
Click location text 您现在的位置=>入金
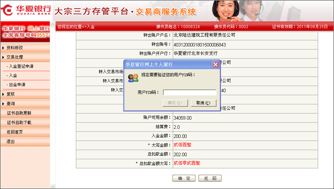[x=76, y=27]
